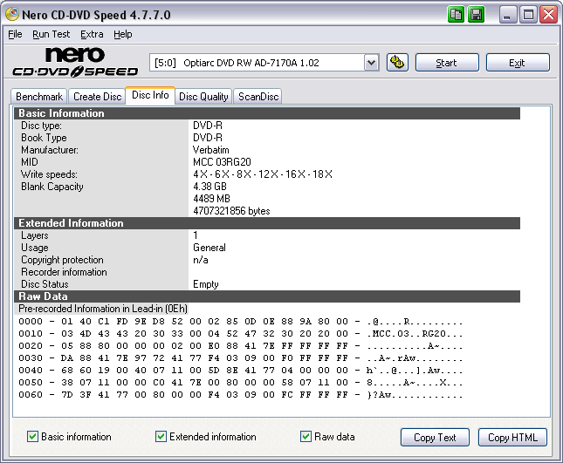Click the green copy-to-clipboard icon in the title bar

456,15
